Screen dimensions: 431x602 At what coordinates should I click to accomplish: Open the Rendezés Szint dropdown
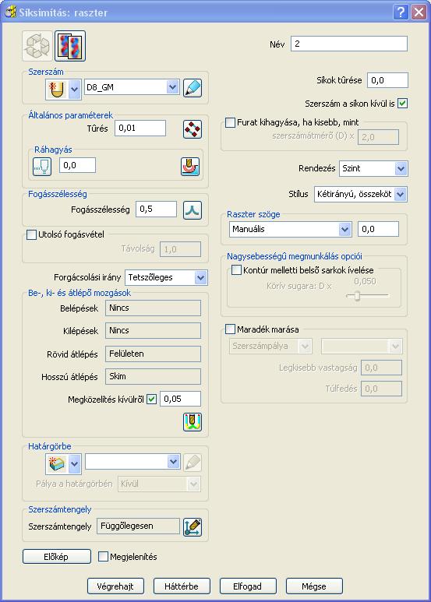[373, 168]
